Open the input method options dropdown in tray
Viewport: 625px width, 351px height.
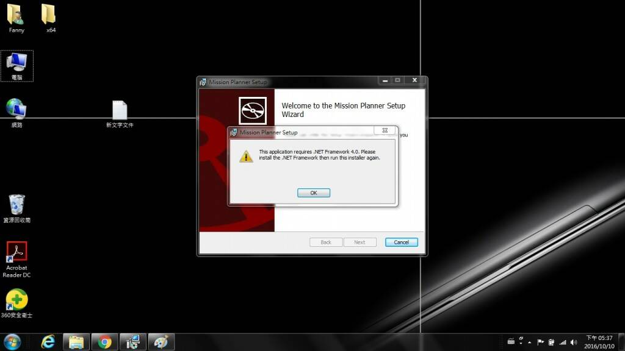pyautogui.click(x=521, y=343)
